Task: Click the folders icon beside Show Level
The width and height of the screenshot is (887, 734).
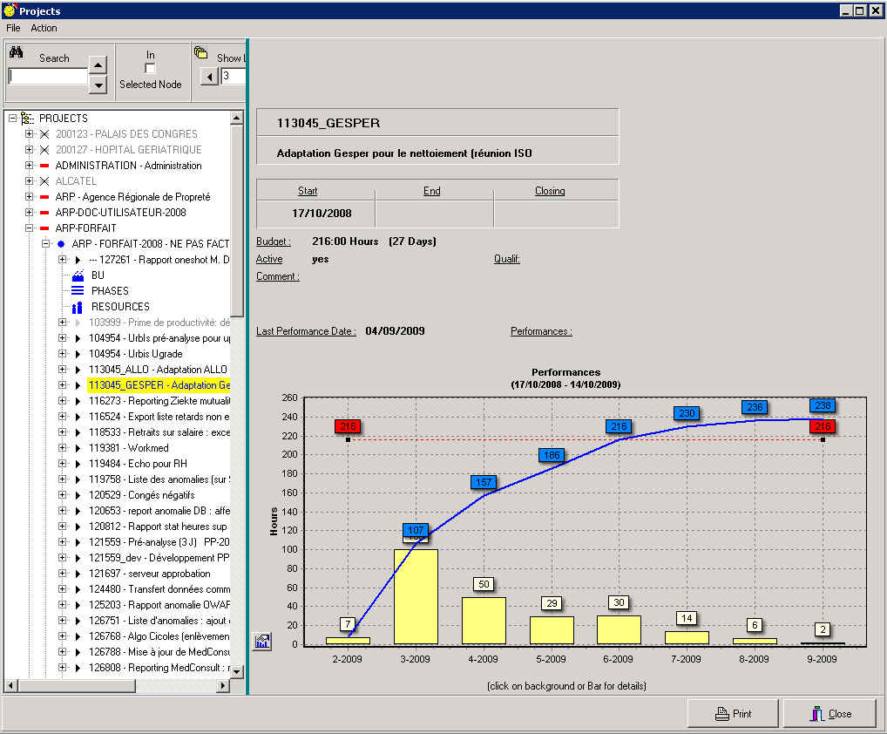Action: [200, 53]
